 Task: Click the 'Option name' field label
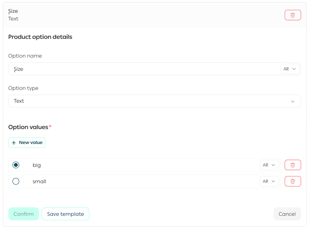[x=25, y=56]
